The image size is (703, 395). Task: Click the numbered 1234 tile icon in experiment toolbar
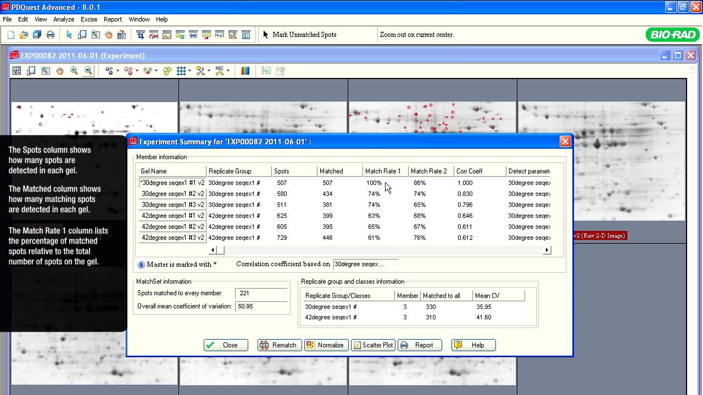click(17, 71)
